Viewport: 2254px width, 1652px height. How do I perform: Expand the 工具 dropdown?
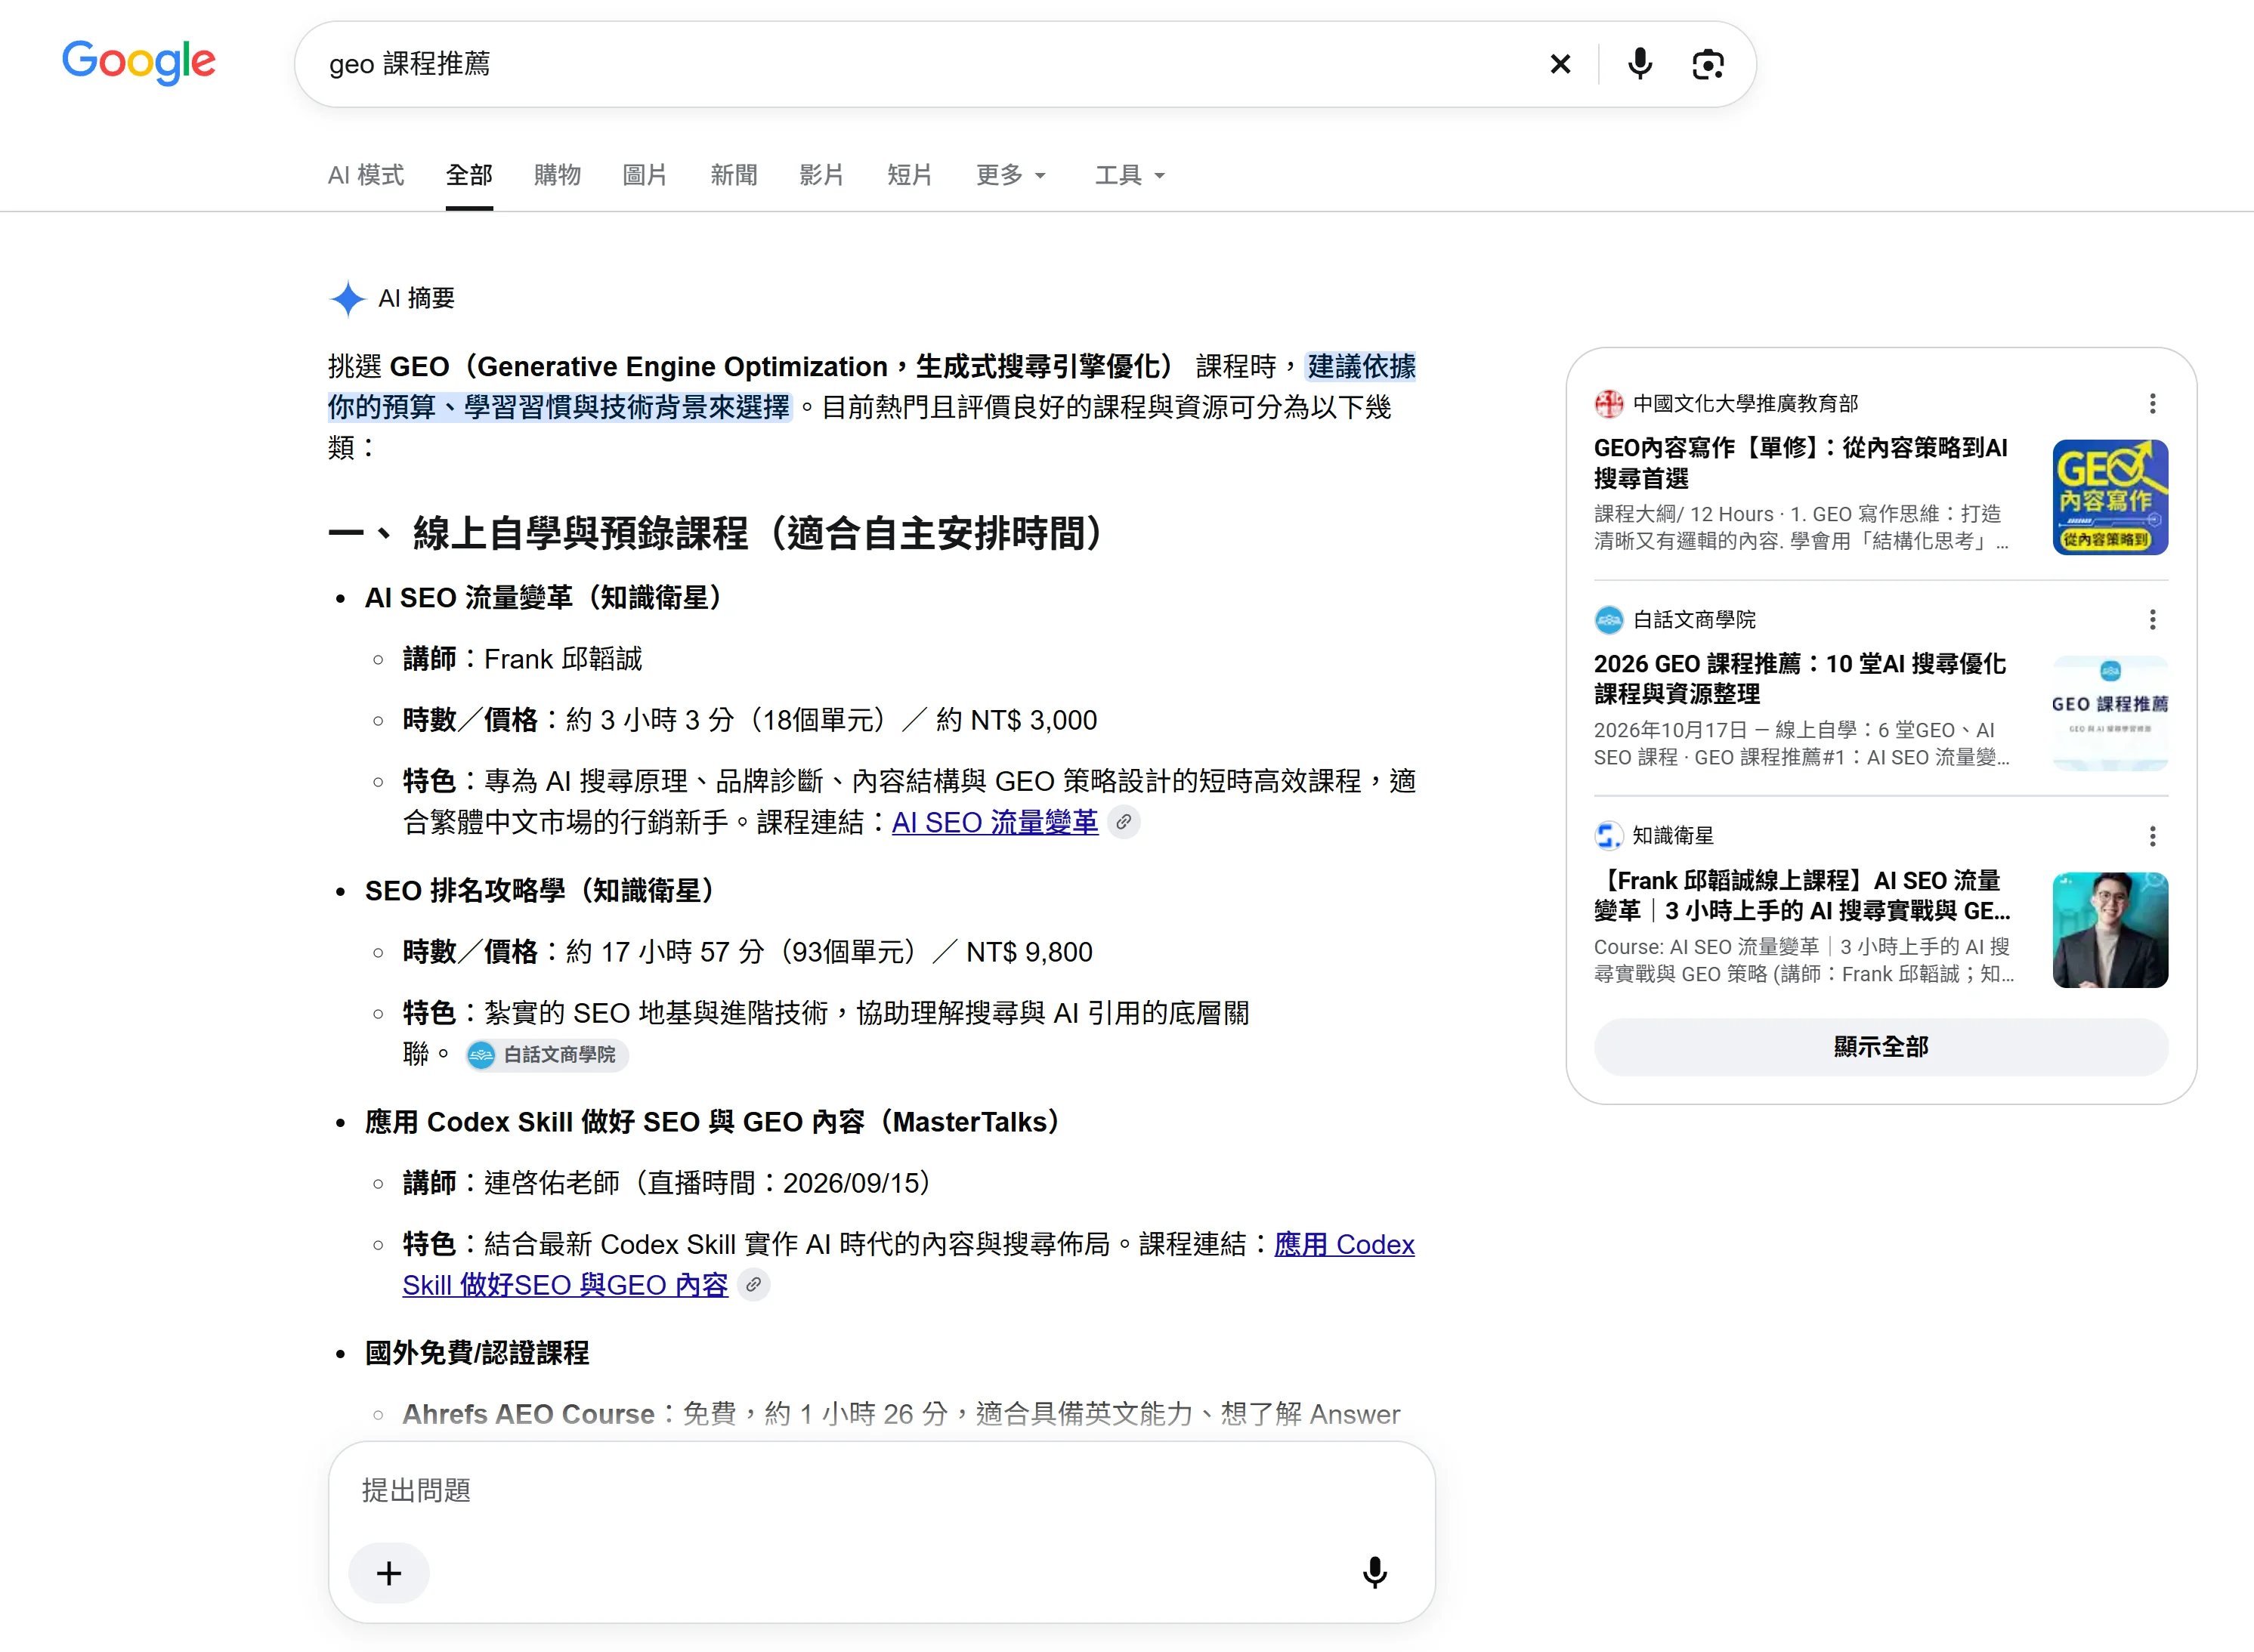pyautogui.click(x=1128, y=175)
